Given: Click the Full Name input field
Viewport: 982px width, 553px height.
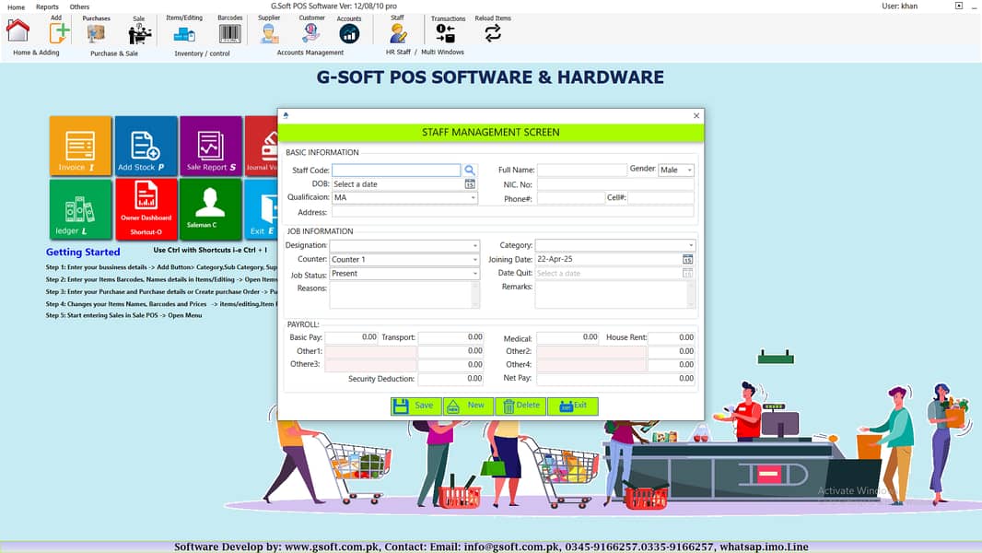Looking at the screenshot, I should click(x=582, y=170).
